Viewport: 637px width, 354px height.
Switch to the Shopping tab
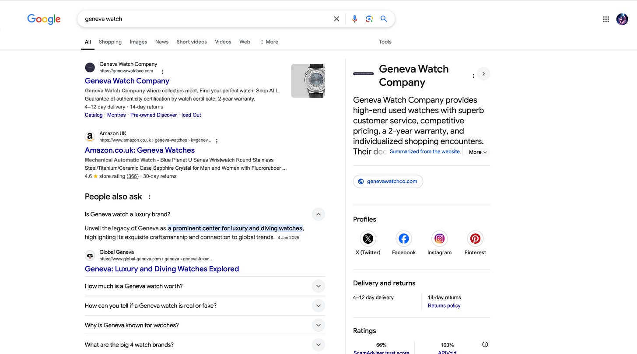click(110, 42)
